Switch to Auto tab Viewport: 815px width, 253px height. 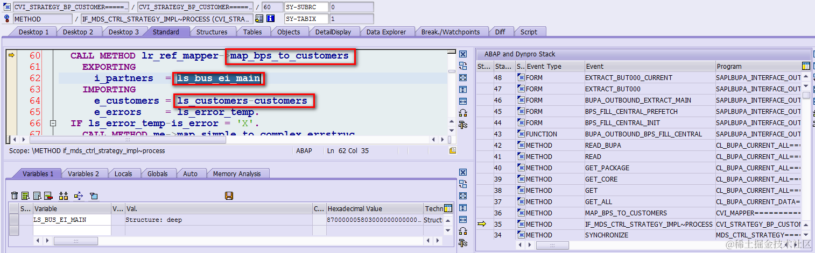pos(190,174)
